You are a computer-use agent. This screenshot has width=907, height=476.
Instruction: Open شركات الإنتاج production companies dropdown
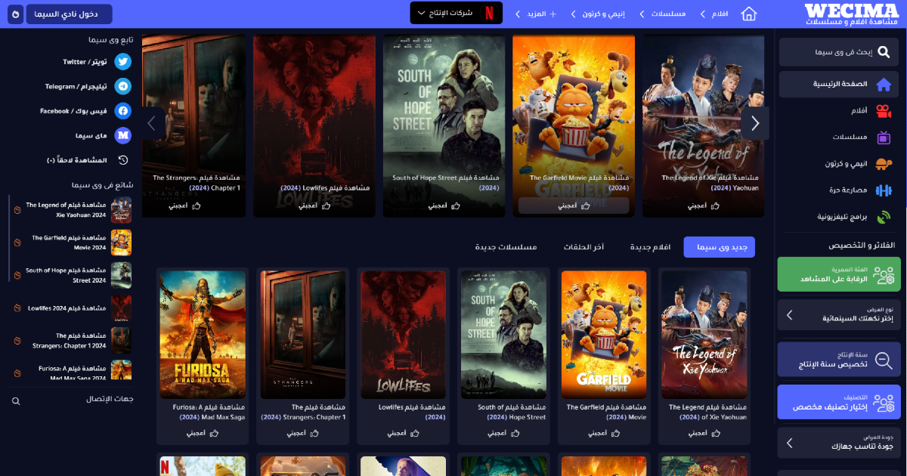[x=457, y=13]
